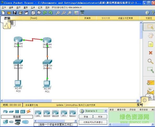The image size is (155, 127).
Task: Select PC0 in the workspace
Action: [18, 84]
